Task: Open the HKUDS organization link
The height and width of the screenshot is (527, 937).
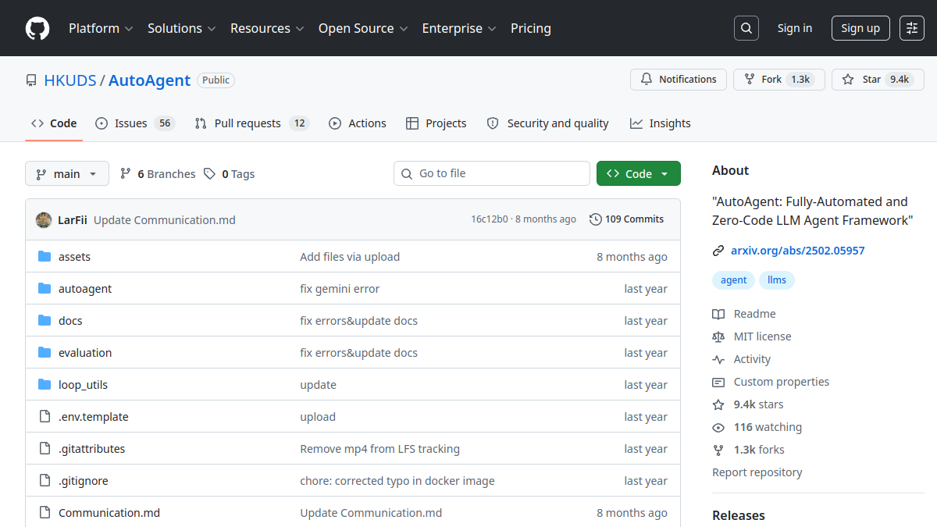Action: click(x=70, y=80)
